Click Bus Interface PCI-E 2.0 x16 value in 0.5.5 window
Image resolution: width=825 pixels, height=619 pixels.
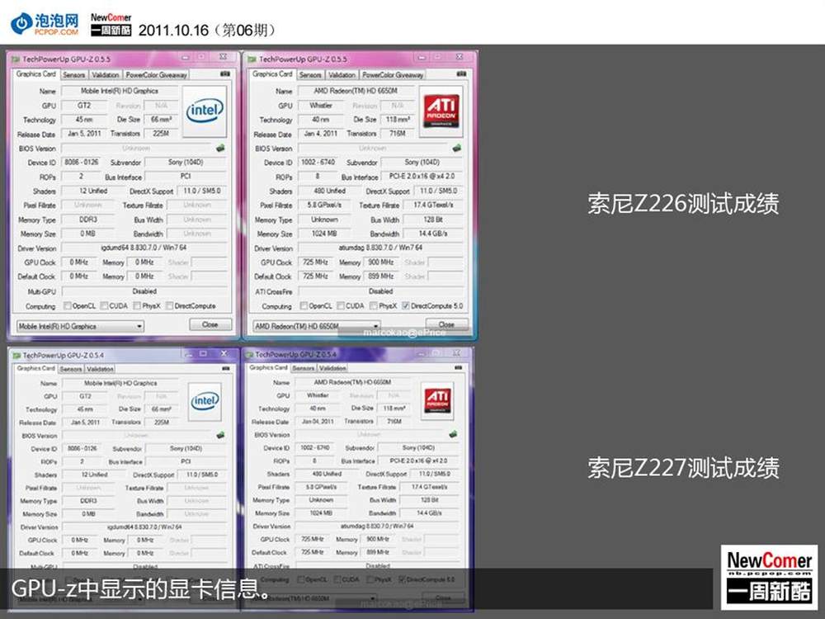422,177
